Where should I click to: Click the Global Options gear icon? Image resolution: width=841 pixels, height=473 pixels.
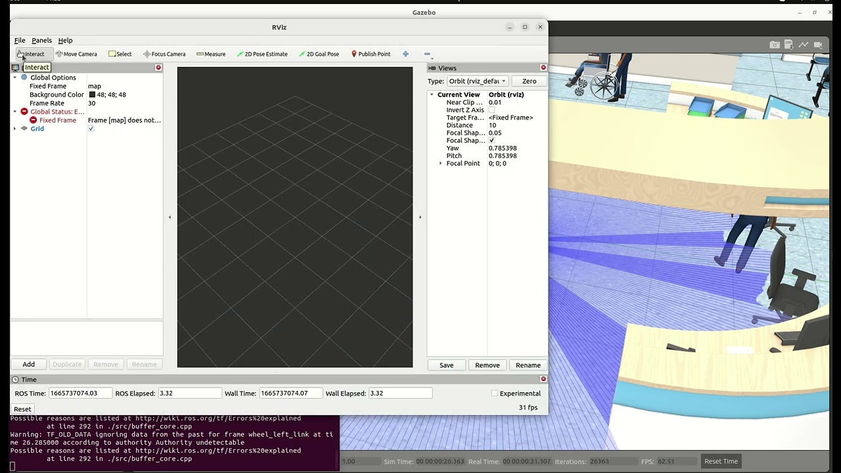coord(24,78)
